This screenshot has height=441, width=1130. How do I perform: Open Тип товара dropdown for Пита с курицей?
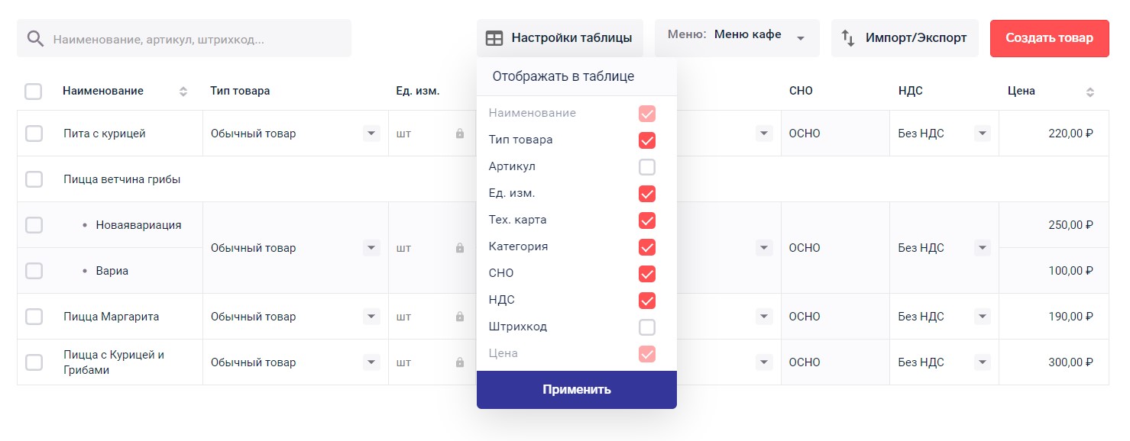point(371,134)
